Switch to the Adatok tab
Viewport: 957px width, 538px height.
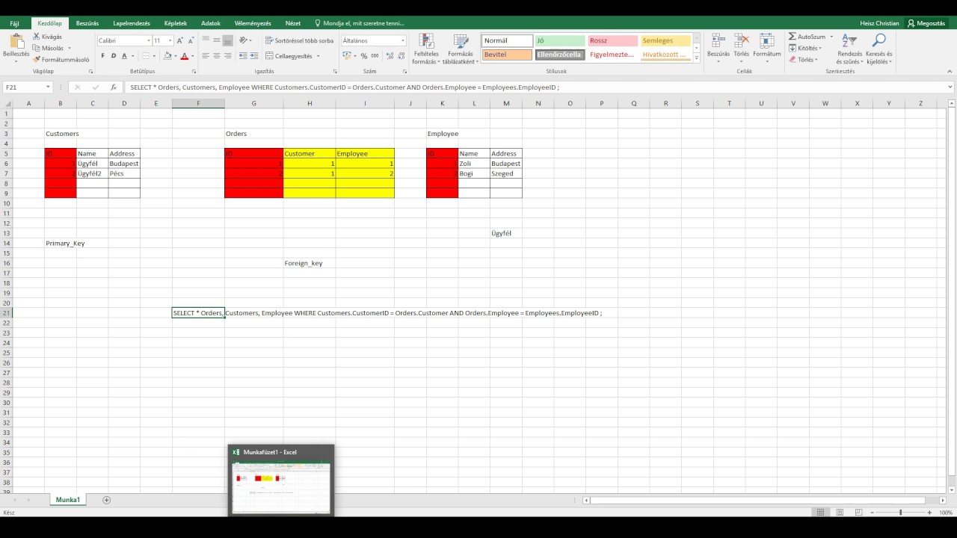click(x=211, y=23)
